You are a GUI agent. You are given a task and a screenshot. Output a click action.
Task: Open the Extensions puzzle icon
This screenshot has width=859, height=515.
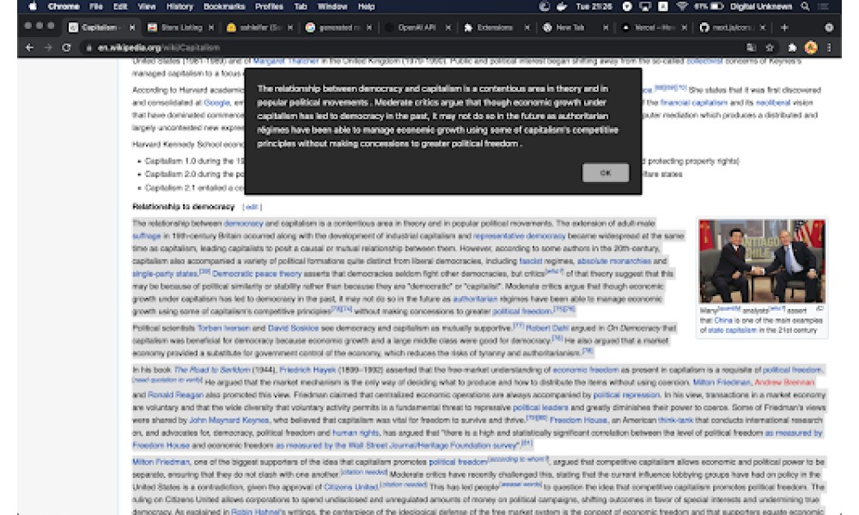(792, 47)
